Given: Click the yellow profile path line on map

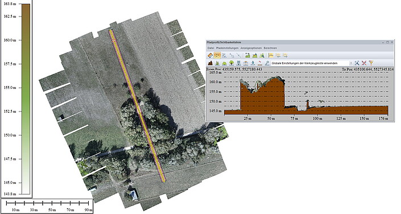Looking at the screenshot, I should 137,106.
